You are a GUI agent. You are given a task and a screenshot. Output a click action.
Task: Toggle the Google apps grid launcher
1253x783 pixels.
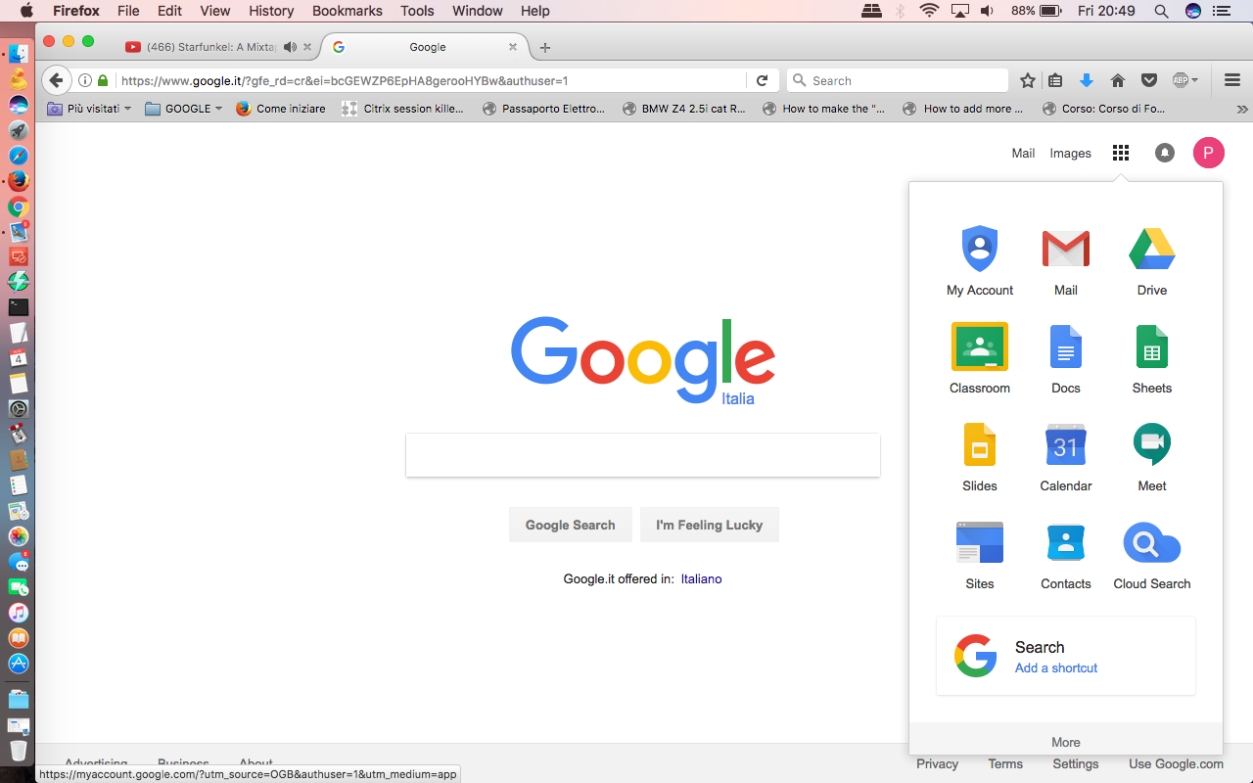[x=1121, y=153]
